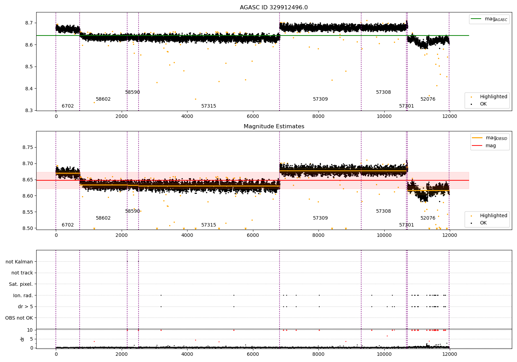Click the mag OBSID legend label in middle plot
The height and width of the screenshot is (362, 517).
[x=497, y=138]
